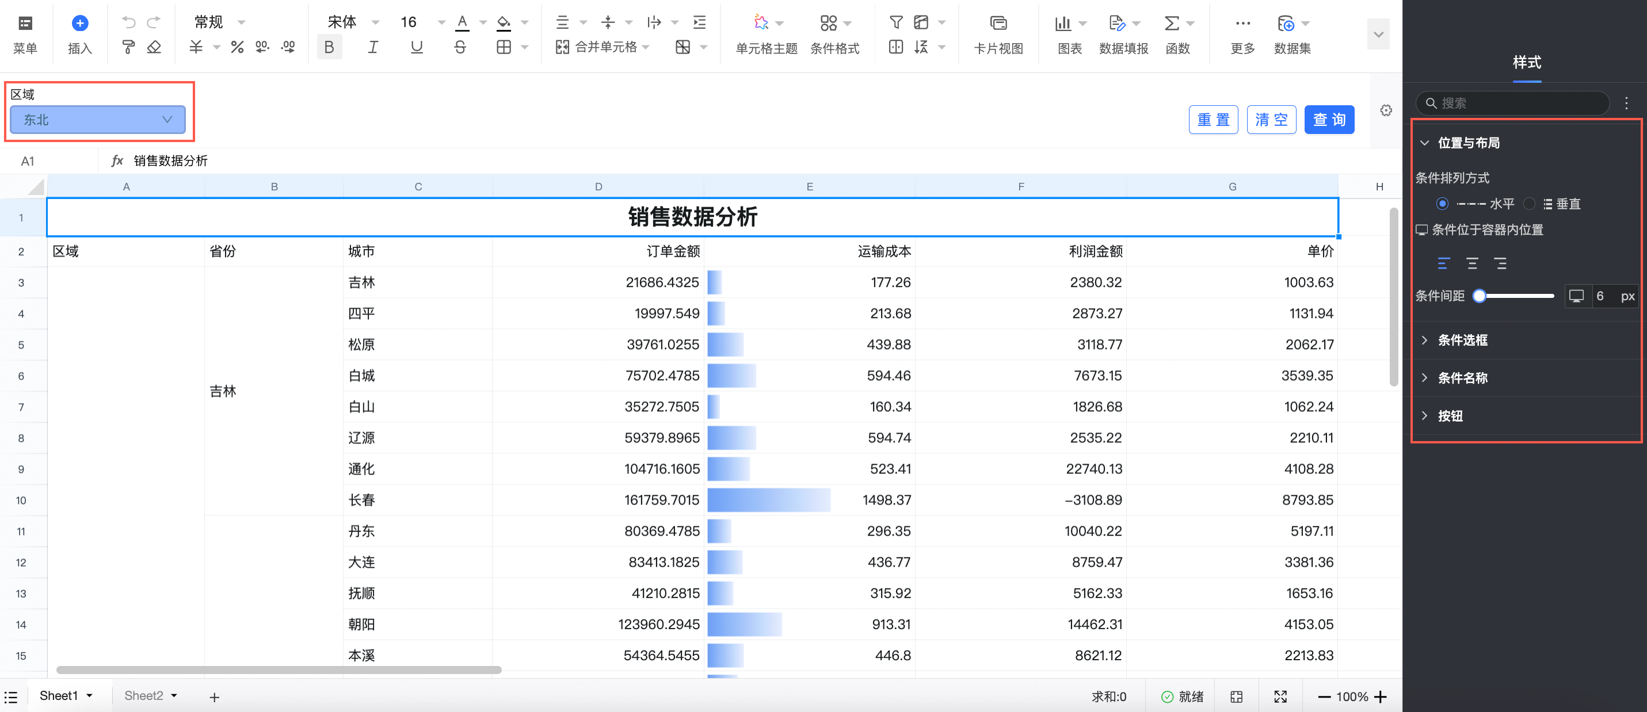Open the 数据填报 tool
Image resolution: width=1647 pixels, height=712 pixels.
[x=1123, y=35]
